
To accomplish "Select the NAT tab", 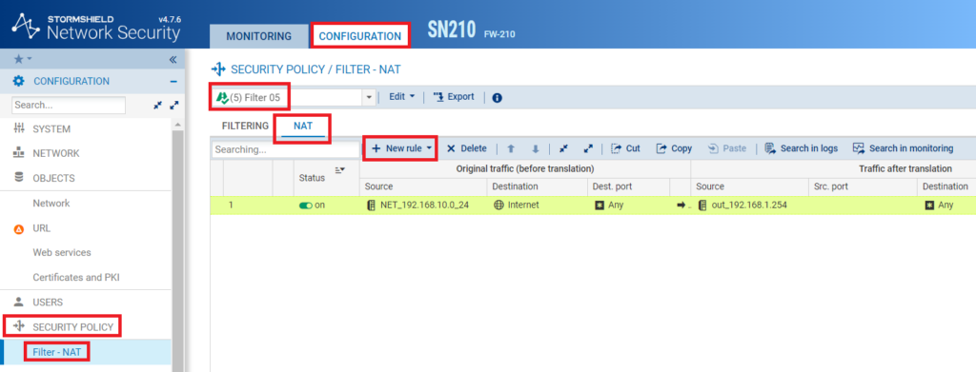I will [x=303, y=127].
